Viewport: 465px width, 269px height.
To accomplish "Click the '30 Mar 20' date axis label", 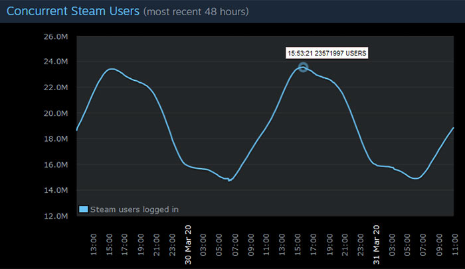I will [x=188, y=244].
